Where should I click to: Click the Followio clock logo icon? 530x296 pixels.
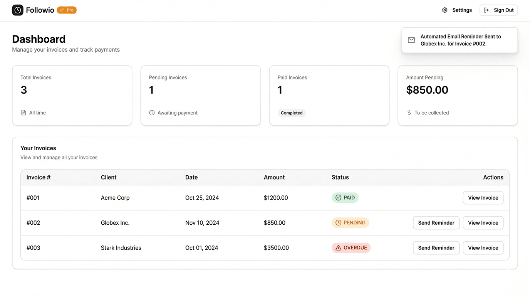pyautogui.click(x=18, y=10)
